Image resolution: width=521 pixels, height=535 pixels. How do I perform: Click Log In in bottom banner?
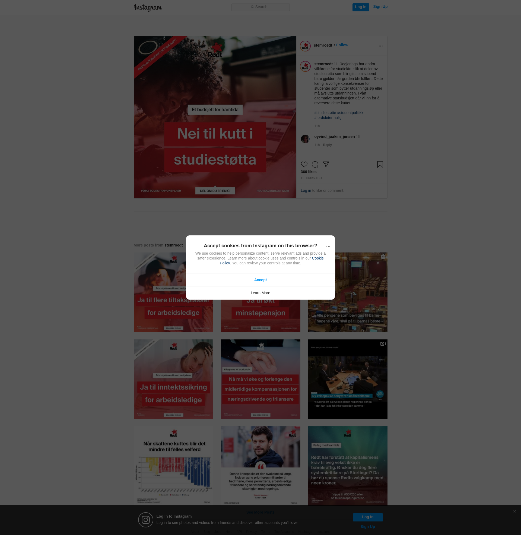(367, 517)
